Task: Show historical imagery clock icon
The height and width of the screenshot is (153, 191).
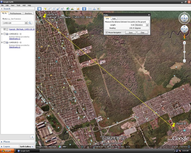Action: click(68, 9)
